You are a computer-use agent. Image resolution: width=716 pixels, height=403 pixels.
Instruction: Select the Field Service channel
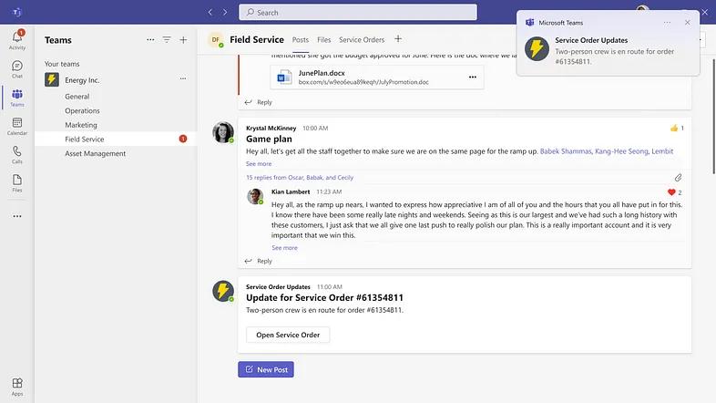[116, 139]
